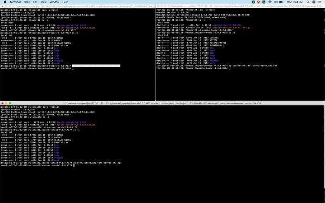Click the battery status indicator
325x203 pixels.
(278, 2)
